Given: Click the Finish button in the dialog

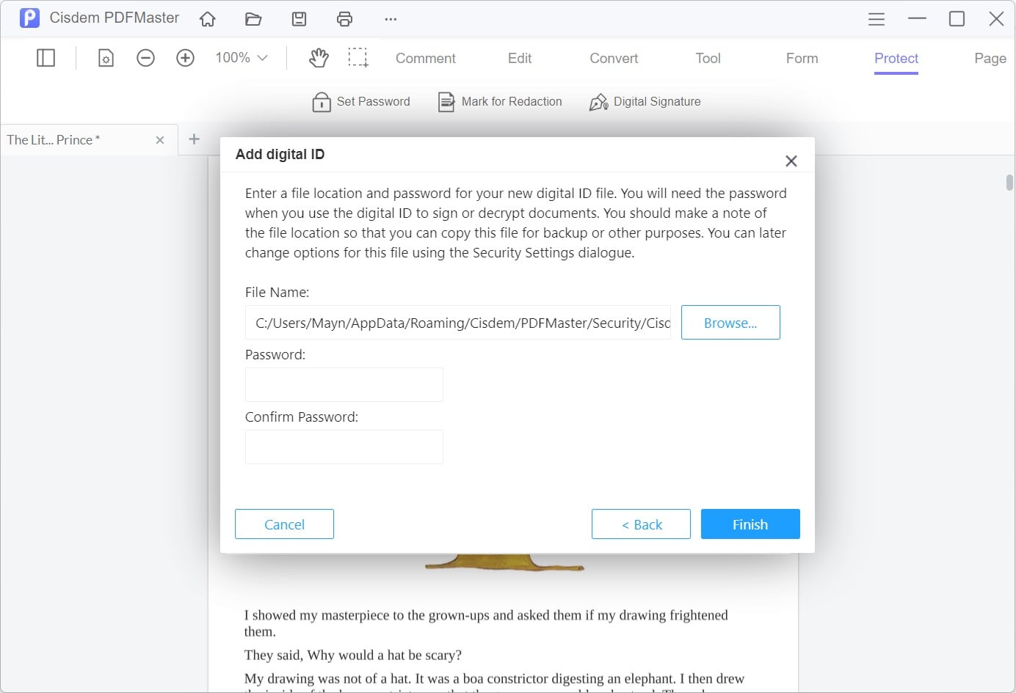Looking at the screenshot, I should (x=750, y=524).
